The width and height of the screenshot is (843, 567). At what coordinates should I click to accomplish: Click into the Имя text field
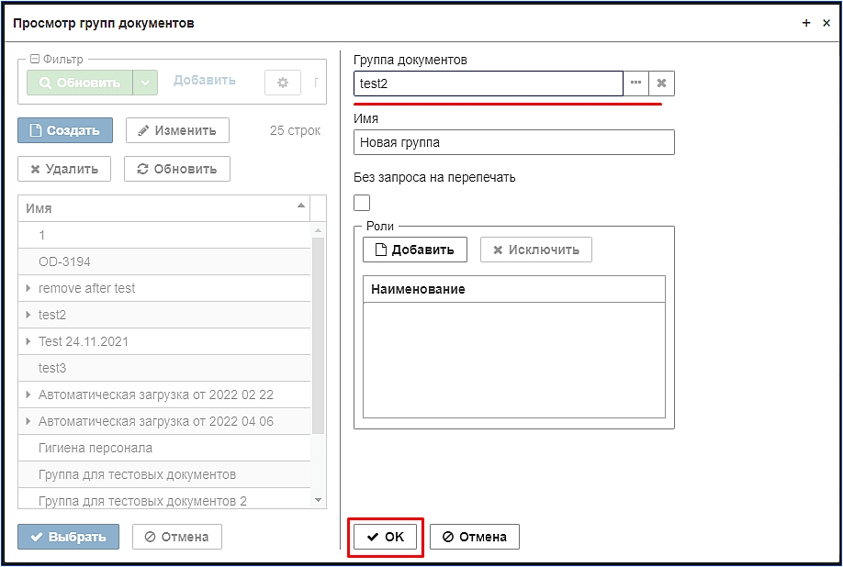(514, 142)
